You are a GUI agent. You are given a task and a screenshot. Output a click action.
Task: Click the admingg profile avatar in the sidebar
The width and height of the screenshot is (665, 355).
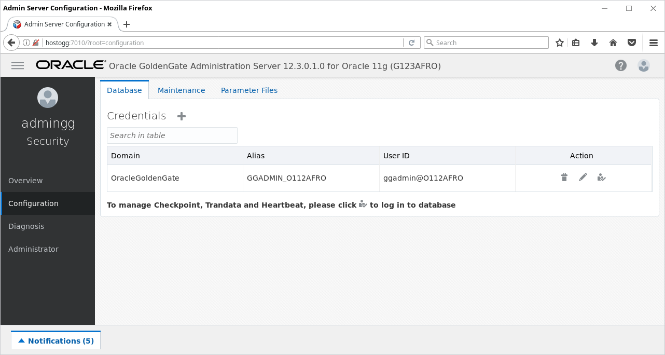(48, 98)
